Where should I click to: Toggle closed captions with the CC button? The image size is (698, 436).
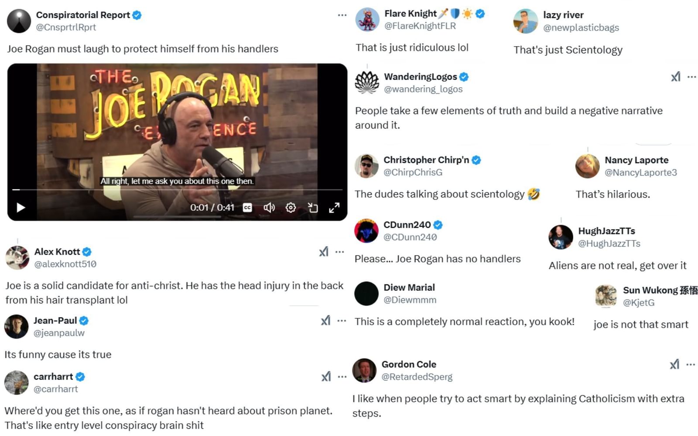tap(247, 208)
